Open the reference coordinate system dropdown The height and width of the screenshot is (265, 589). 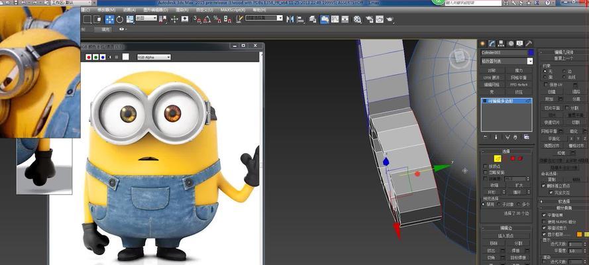tap(146, 18)
